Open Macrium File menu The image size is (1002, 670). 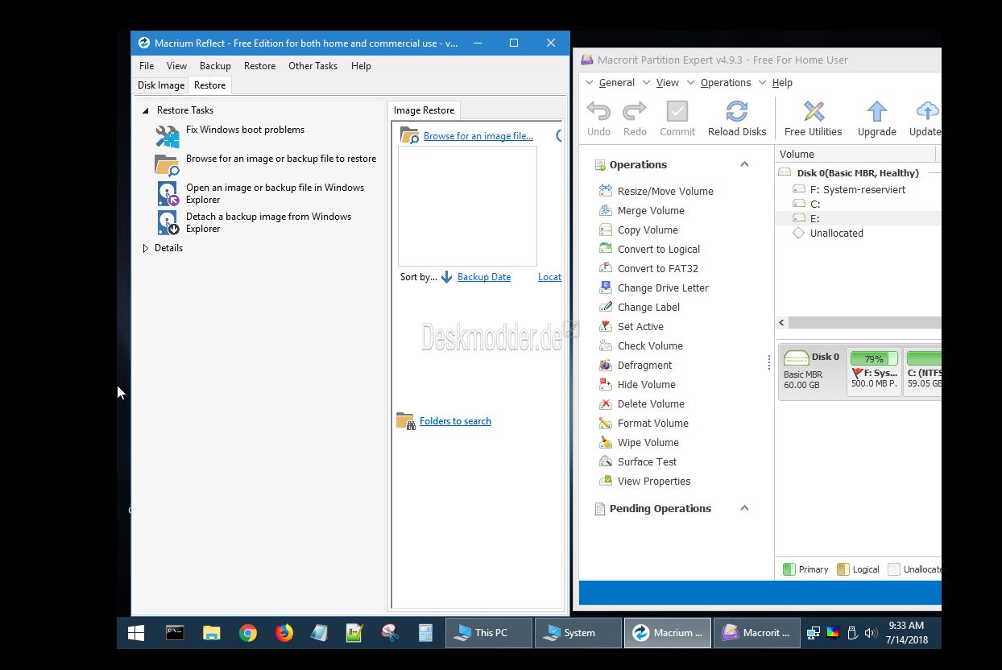coord(147,66)
